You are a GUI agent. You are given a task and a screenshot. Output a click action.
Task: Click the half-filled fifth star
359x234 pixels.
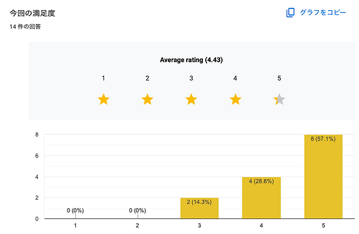(279, 99)
